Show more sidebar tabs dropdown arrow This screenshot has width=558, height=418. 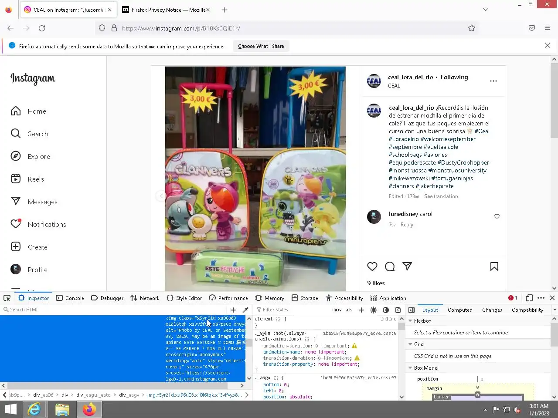click(555, 310)
